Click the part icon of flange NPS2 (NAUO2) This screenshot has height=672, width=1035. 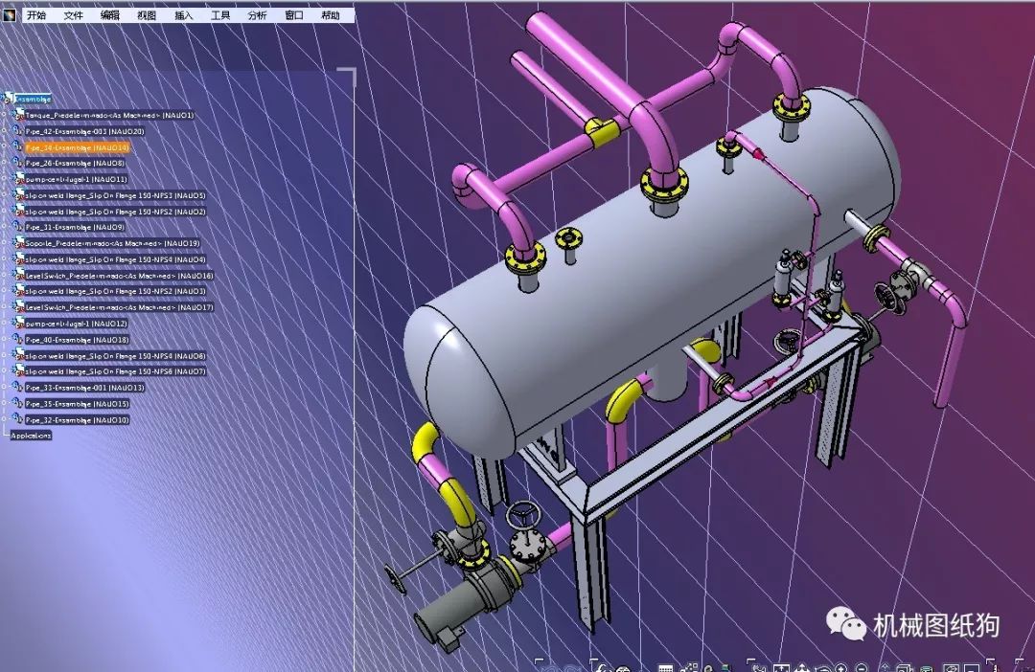click(x=18, y=212)
